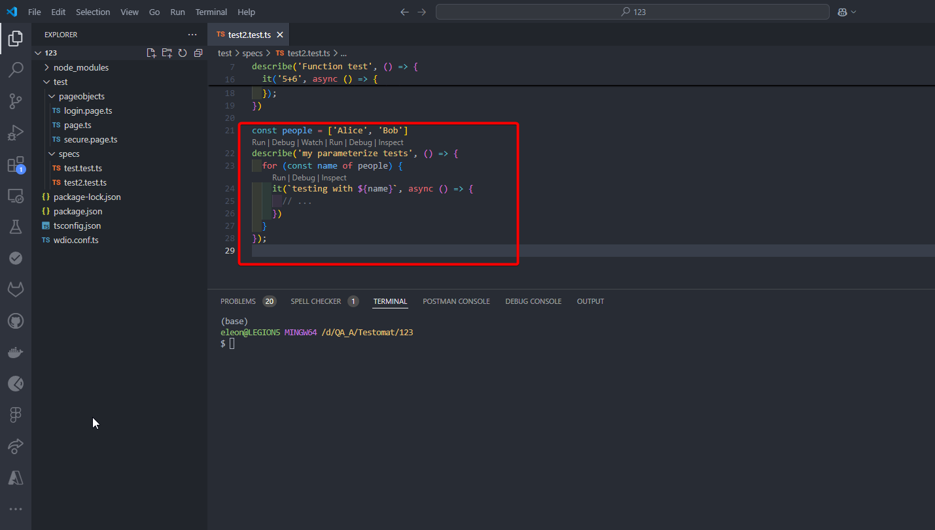Open the Testing flask view
This screenshot has width=935, height=530.
pyautogui.click(x=15, y=226)
